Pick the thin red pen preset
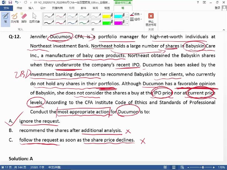The height and width of the screenshot is (170, 227). (x=60, y=16)
